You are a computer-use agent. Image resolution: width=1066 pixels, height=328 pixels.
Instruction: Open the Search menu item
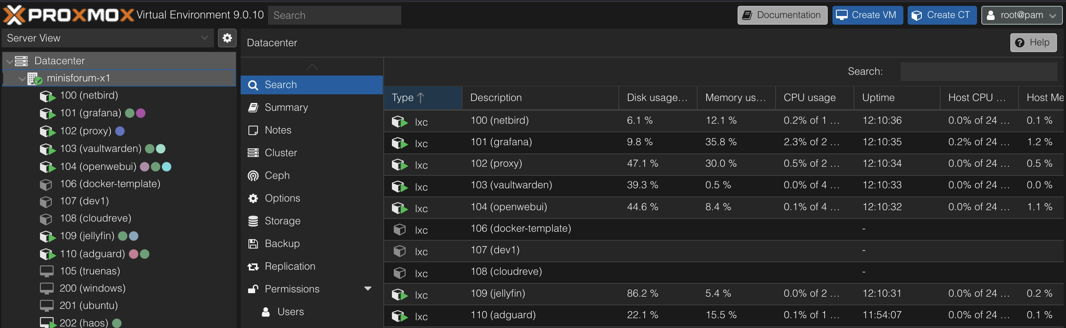pyautogui.click(x=312, y=85)
